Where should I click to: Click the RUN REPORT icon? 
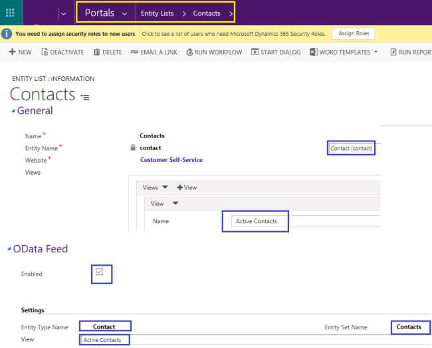click(x=393, y=52)
